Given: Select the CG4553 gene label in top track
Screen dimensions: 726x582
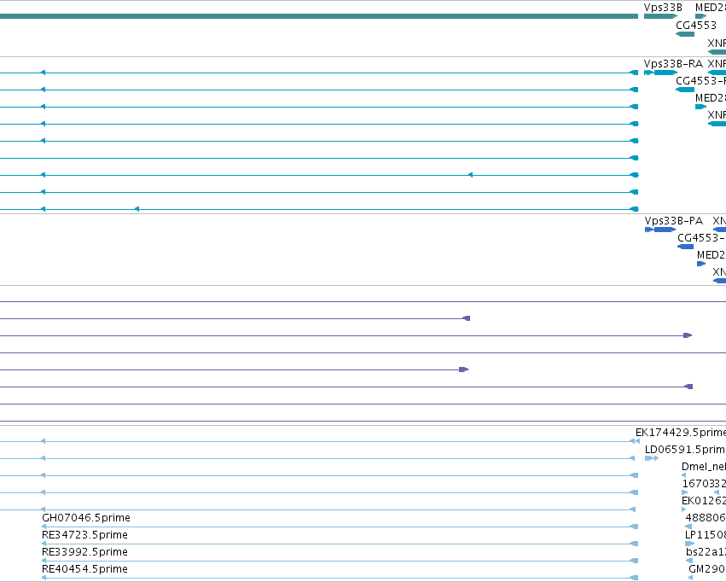Looking at the screenshot, I should 696,26.
